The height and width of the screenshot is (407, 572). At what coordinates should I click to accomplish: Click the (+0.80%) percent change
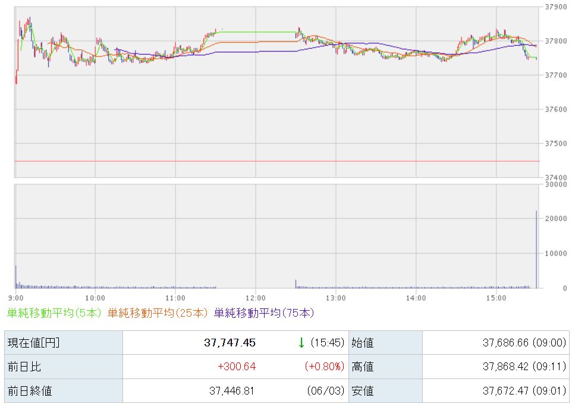[324, 366]
